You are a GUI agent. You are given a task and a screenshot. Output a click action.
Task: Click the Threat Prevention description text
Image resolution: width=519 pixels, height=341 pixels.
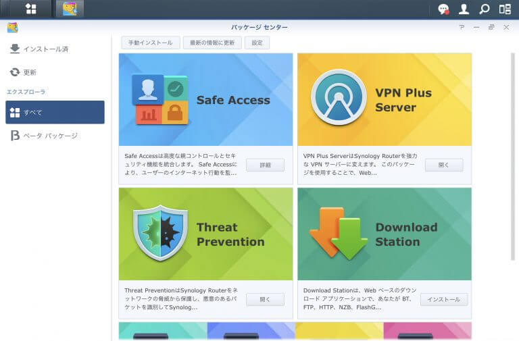coord(181,298)
